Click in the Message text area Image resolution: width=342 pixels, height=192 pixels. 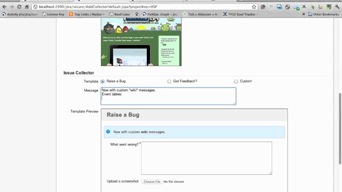tap(168, 96)
